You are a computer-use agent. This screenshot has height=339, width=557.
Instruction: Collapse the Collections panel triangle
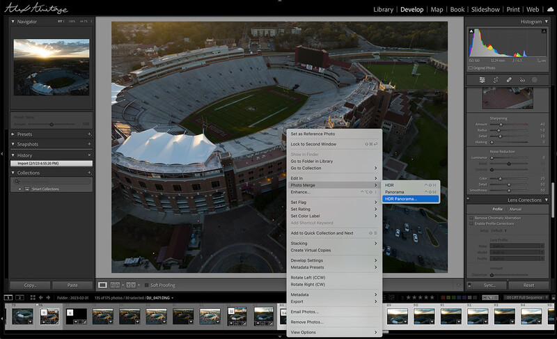coord(13,173)
